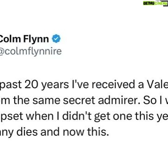This screenshot has width=168, height=168.
Task: Click the word 'dies' in the tweet
Action: click(x=27, y=132)
